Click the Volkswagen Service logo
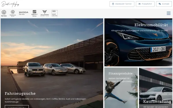This screenshot has height=108, width=173. click(x=4, y=13)
